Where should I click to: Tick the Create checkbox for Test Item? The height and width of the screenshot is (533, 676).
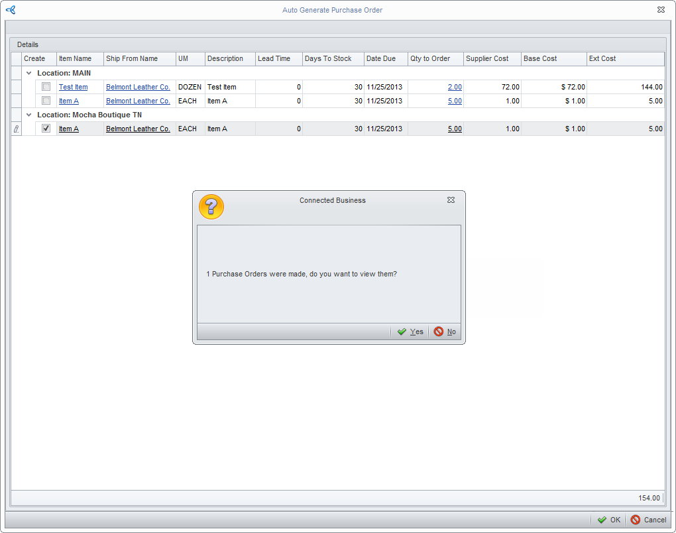point(46,87)
